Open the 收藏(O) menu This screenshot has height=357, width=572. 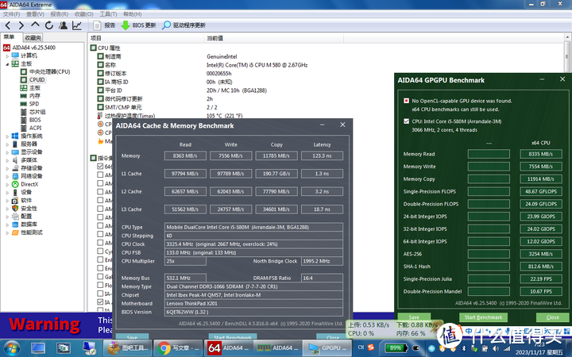tap(84, 13)
